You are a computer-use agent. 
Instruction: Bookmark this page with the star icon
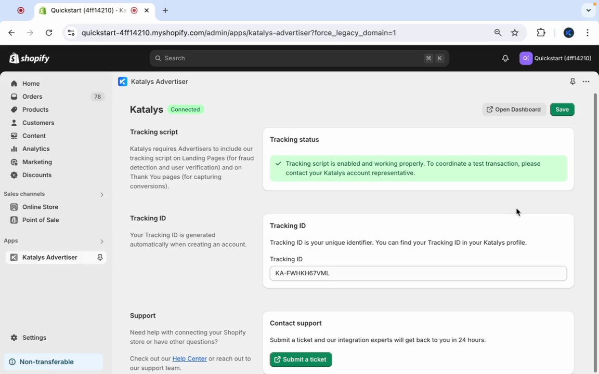515,33
